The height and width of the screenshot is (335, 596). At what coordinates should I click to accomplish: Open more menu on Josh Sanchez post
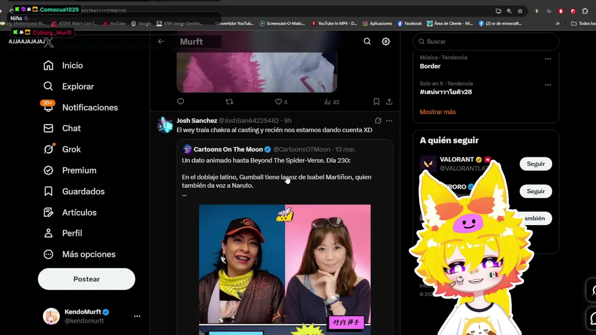[x=389, y=121]
